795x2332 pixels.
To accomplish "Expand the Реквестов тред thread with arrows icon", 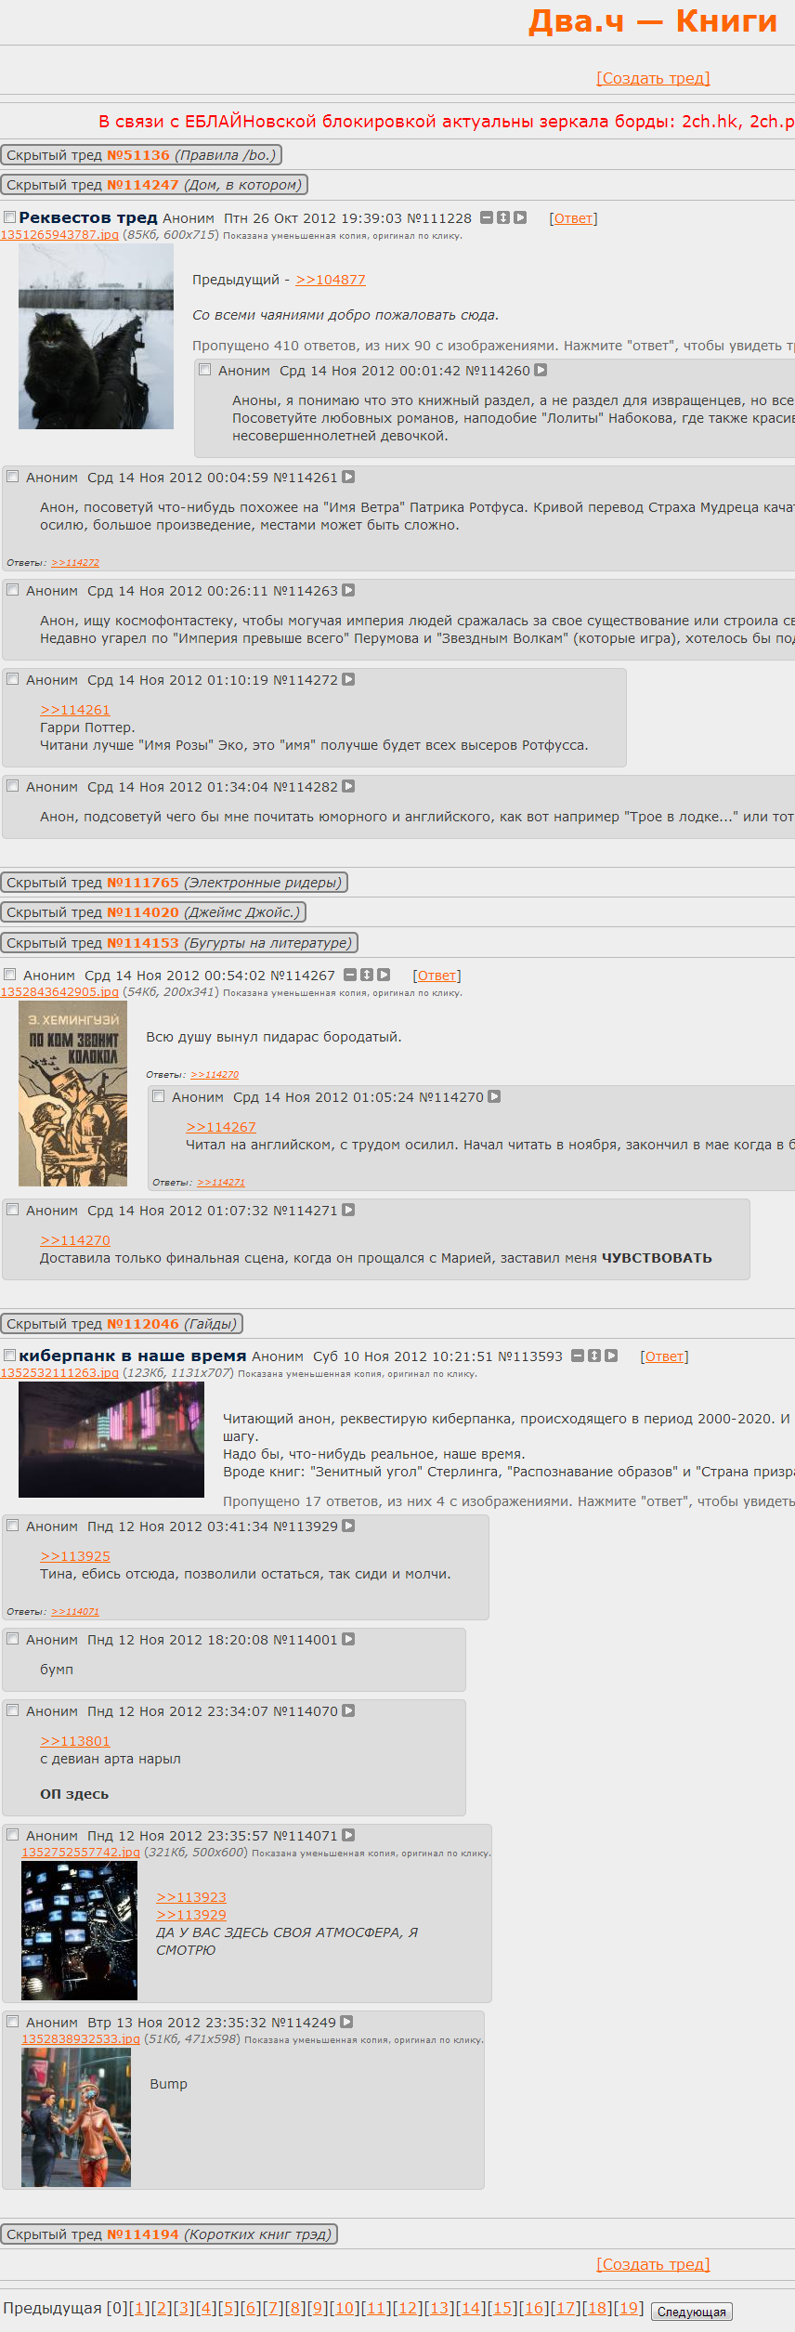I will tap(503, 217).
